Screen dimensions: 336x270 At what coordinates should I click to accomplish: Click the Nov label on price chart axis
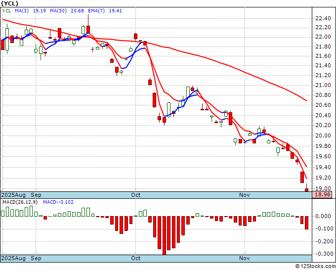pyautogui.click(x=245, y=195)
